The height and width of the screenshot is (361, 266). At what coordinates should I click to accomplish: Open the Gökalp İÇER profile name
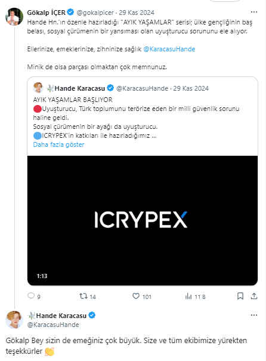click(x=47, y=13)
